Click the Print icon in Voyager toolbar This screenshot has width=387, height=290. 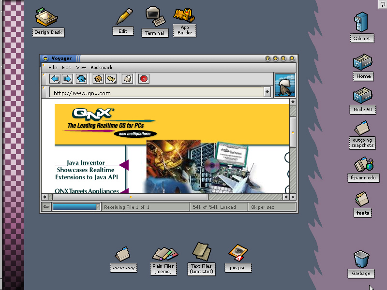(x=127, y=79)
